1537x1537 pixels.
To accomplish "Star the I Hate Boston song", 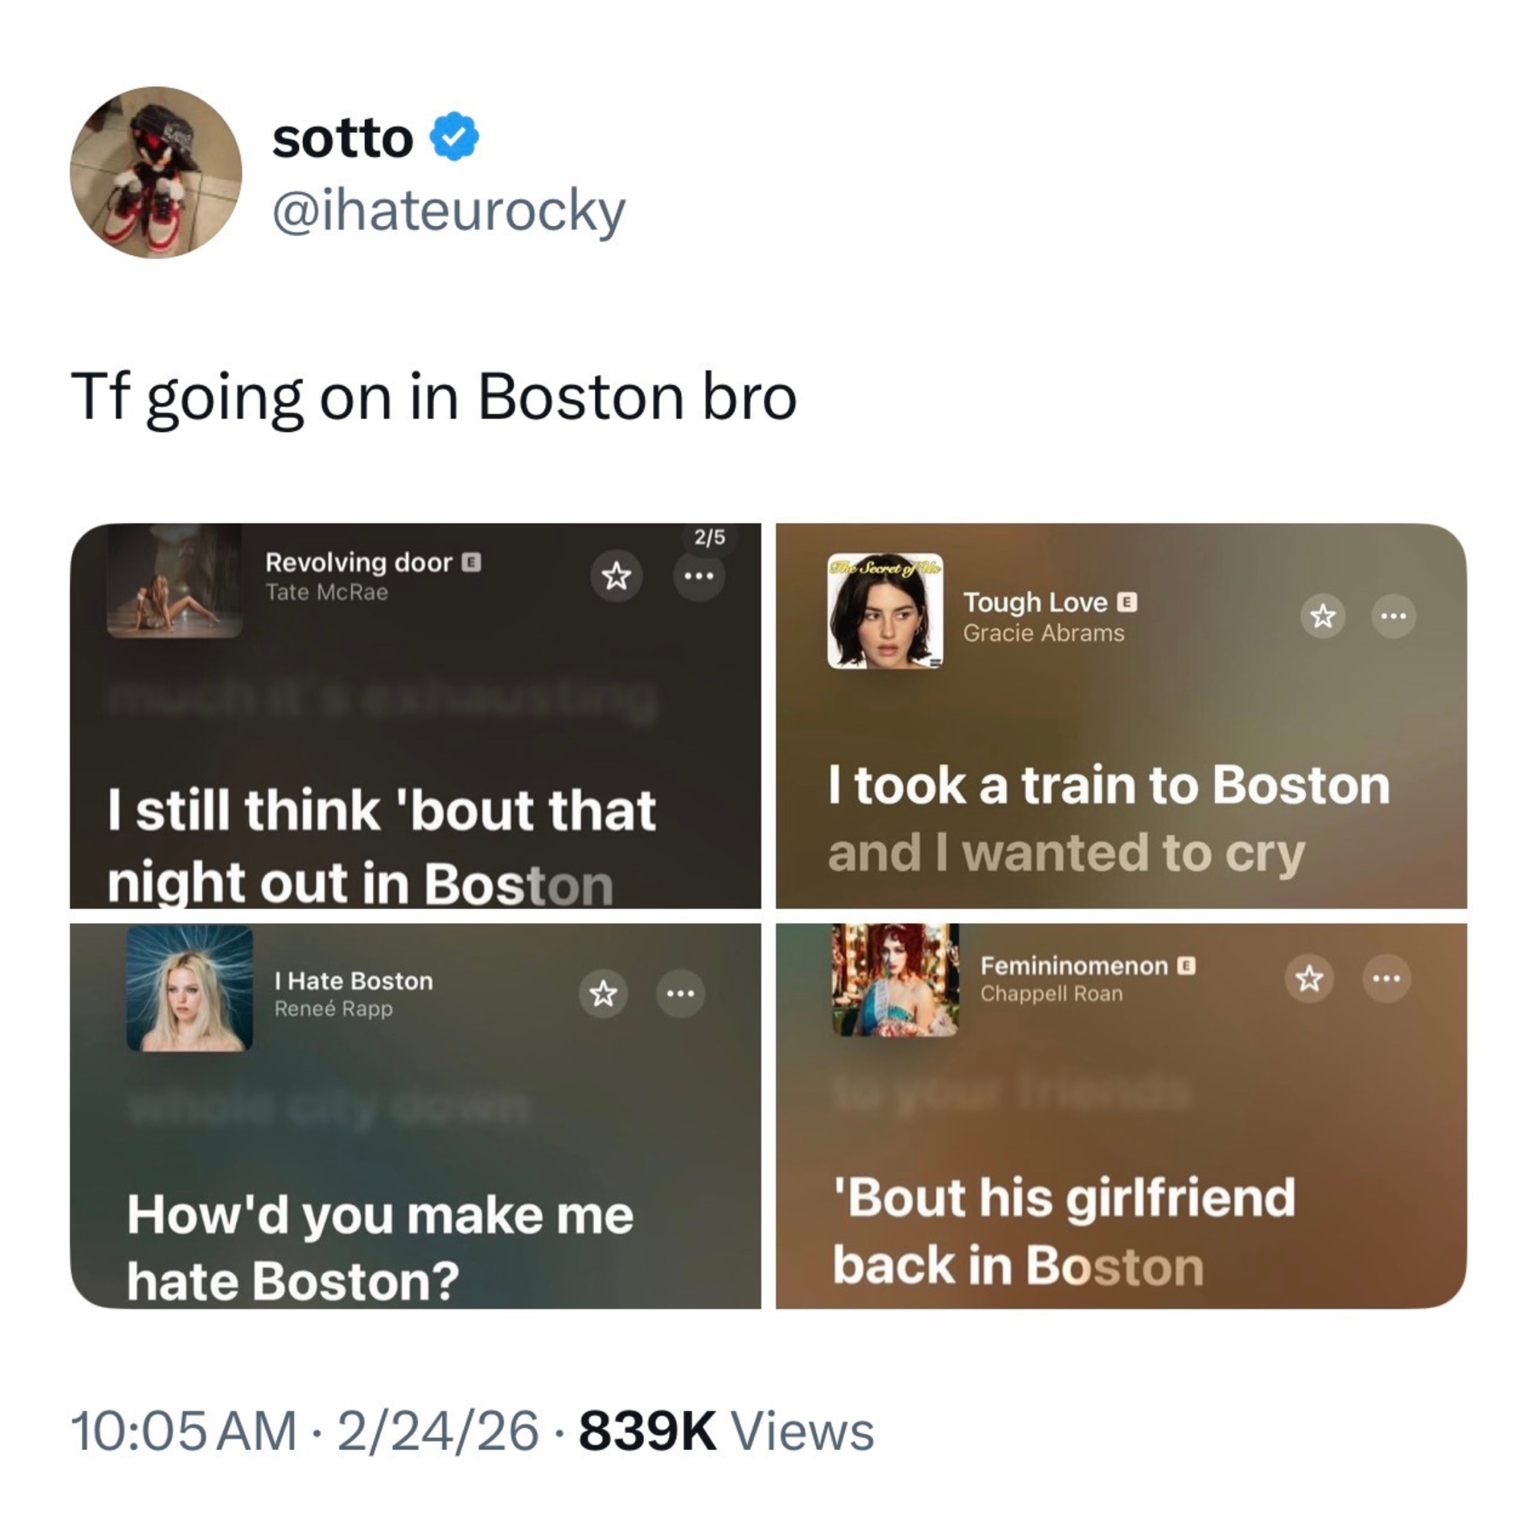I will (x=603, y=993).
